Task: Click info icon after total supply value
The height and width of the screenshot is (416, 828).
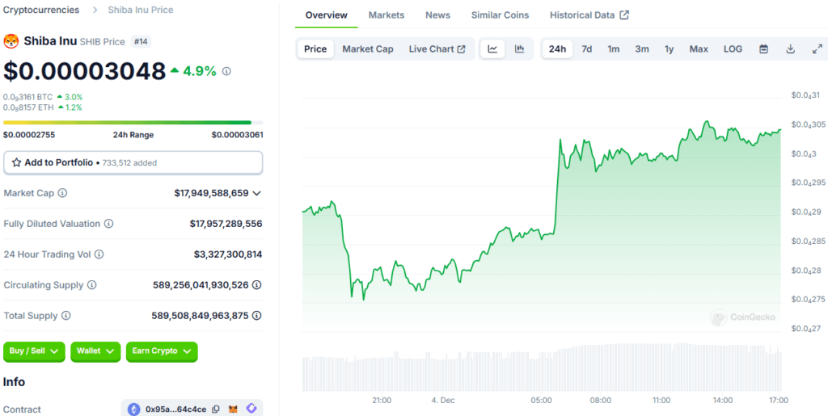Action: click(256, 316)
